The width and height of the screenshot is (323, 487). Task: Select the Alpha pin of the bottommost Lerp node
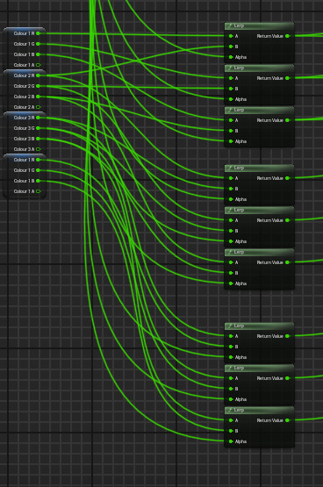231,441
